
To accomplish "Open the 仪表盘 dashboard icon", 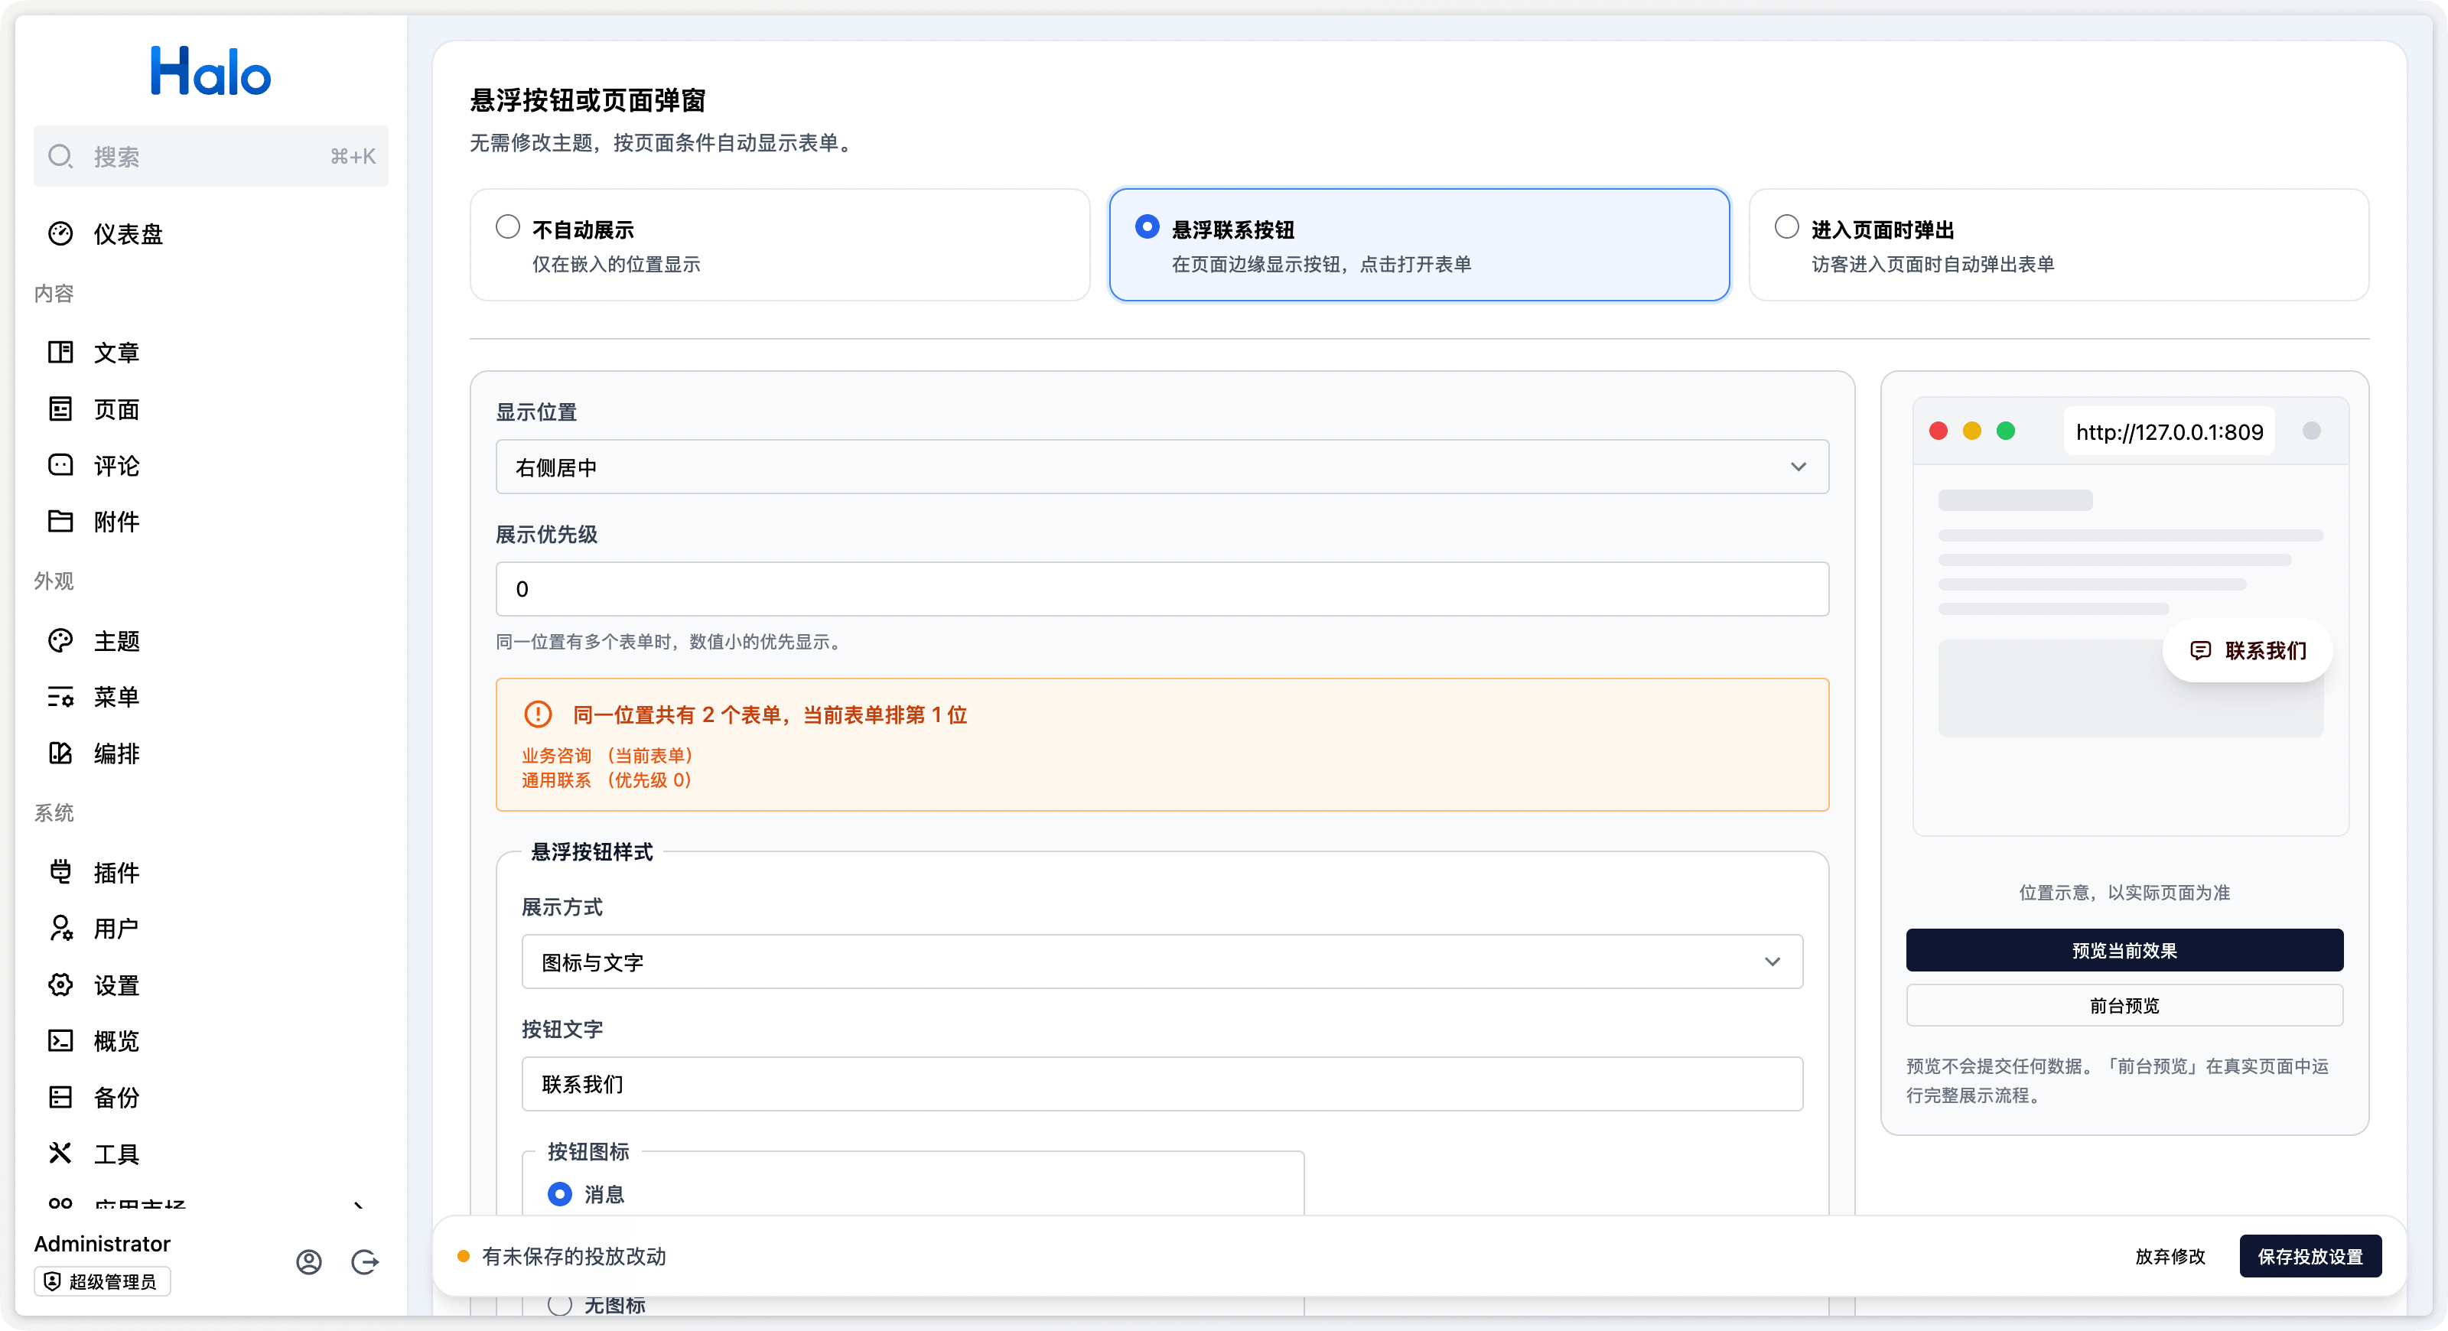I will (61, 234).
